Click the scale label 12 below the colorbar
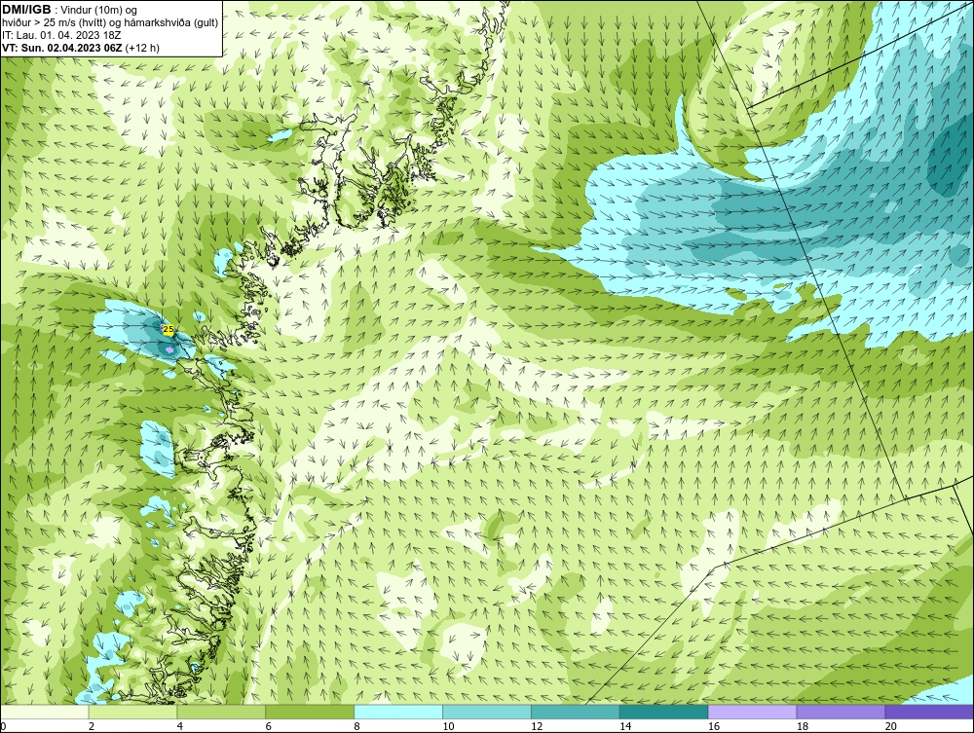This screenshot has width=974, height=733. click(x=537, y=726)
